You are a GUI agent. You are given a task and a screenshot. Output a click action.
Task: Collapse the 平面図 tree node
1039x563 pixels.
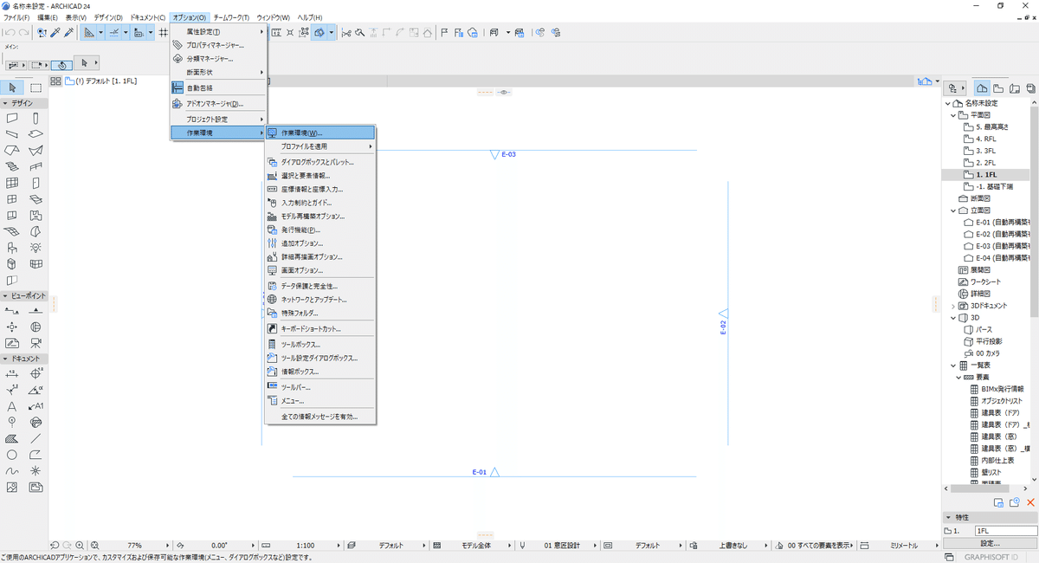tap(953, 114)
